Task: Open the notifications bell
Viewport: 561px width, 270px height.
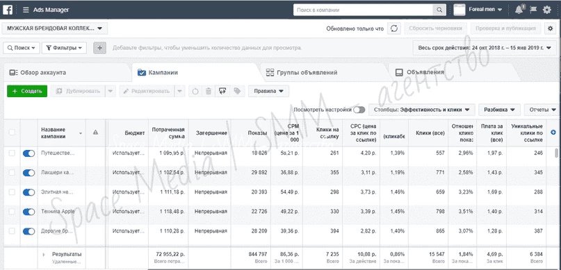Action: point(519,10)
